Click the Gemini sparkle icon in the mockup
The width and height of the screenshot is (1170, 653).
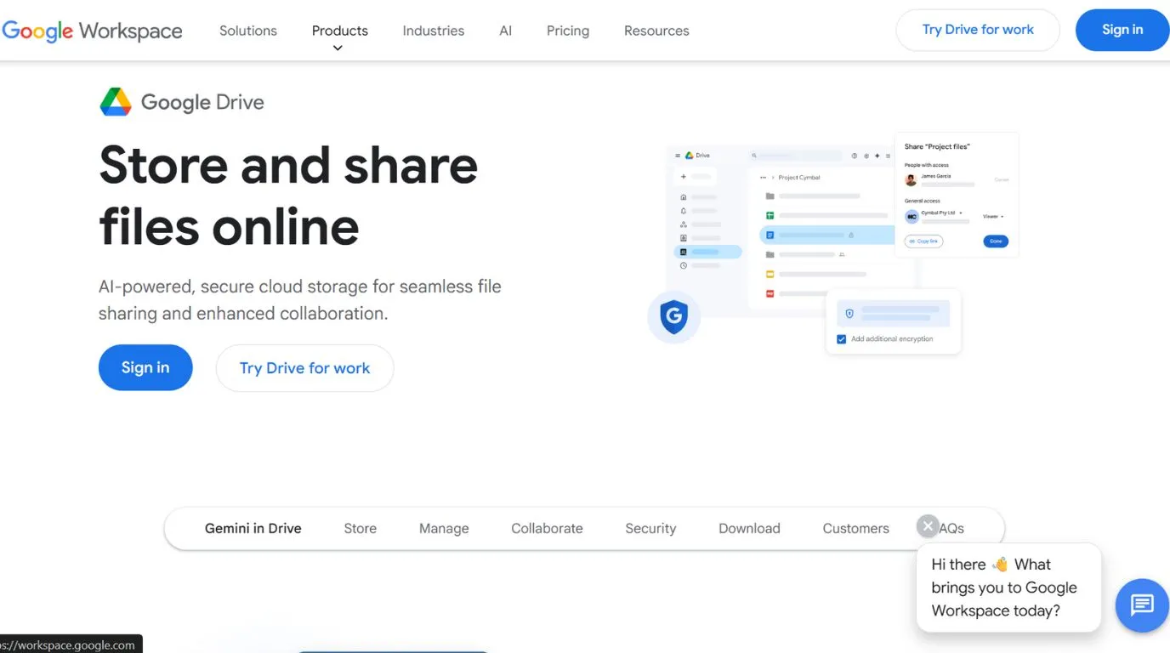pos(877,156)
